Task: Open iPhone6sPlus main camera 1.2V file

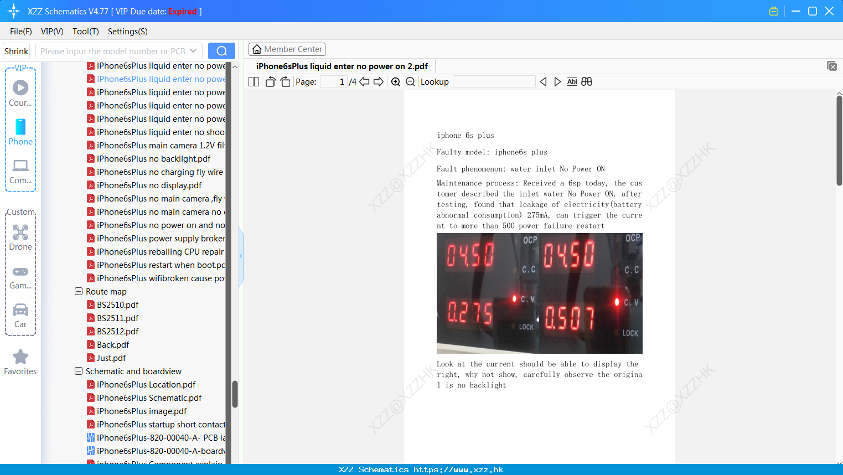Action: click(157, 146)
